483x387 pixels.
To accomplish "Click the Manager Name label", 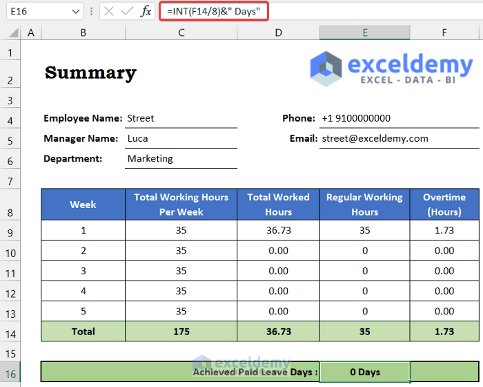I will click(x=81, y=139).
